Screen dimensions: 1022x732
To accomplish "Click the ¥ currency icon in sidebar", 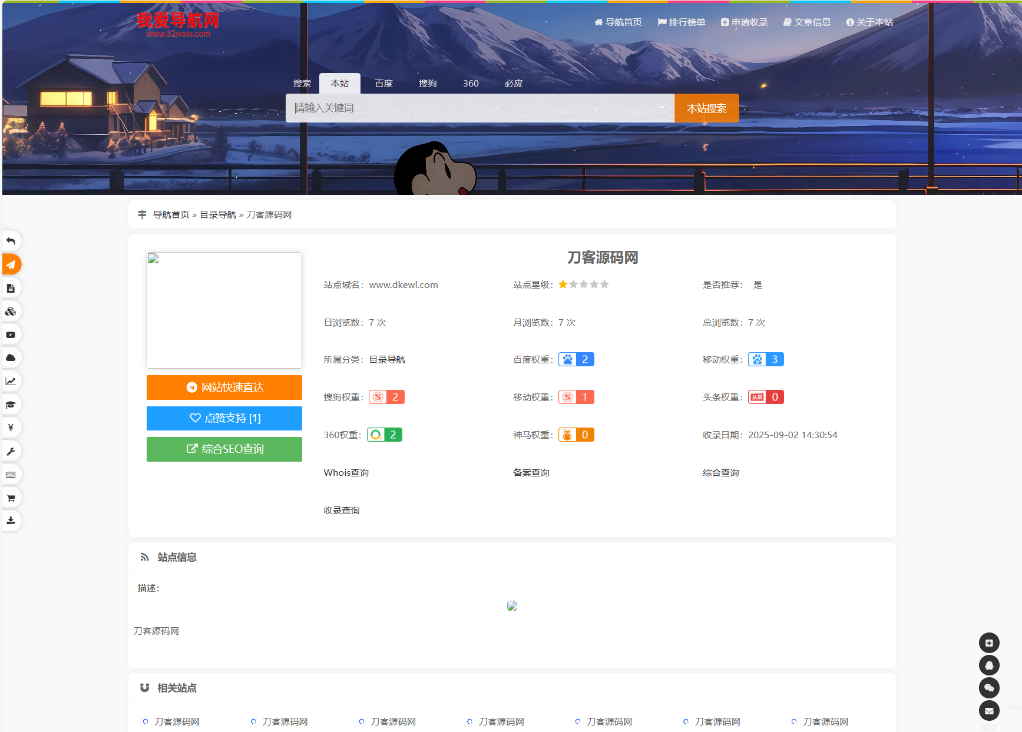I will click(x=11, y=428).
